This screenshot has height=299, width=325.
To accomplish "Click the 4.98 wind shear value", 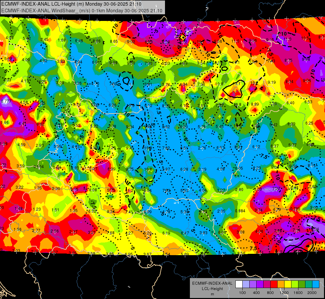I will point(10,38).
